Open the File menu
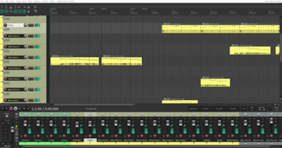This screenshot has width=282, height=148. pos(2,1)
